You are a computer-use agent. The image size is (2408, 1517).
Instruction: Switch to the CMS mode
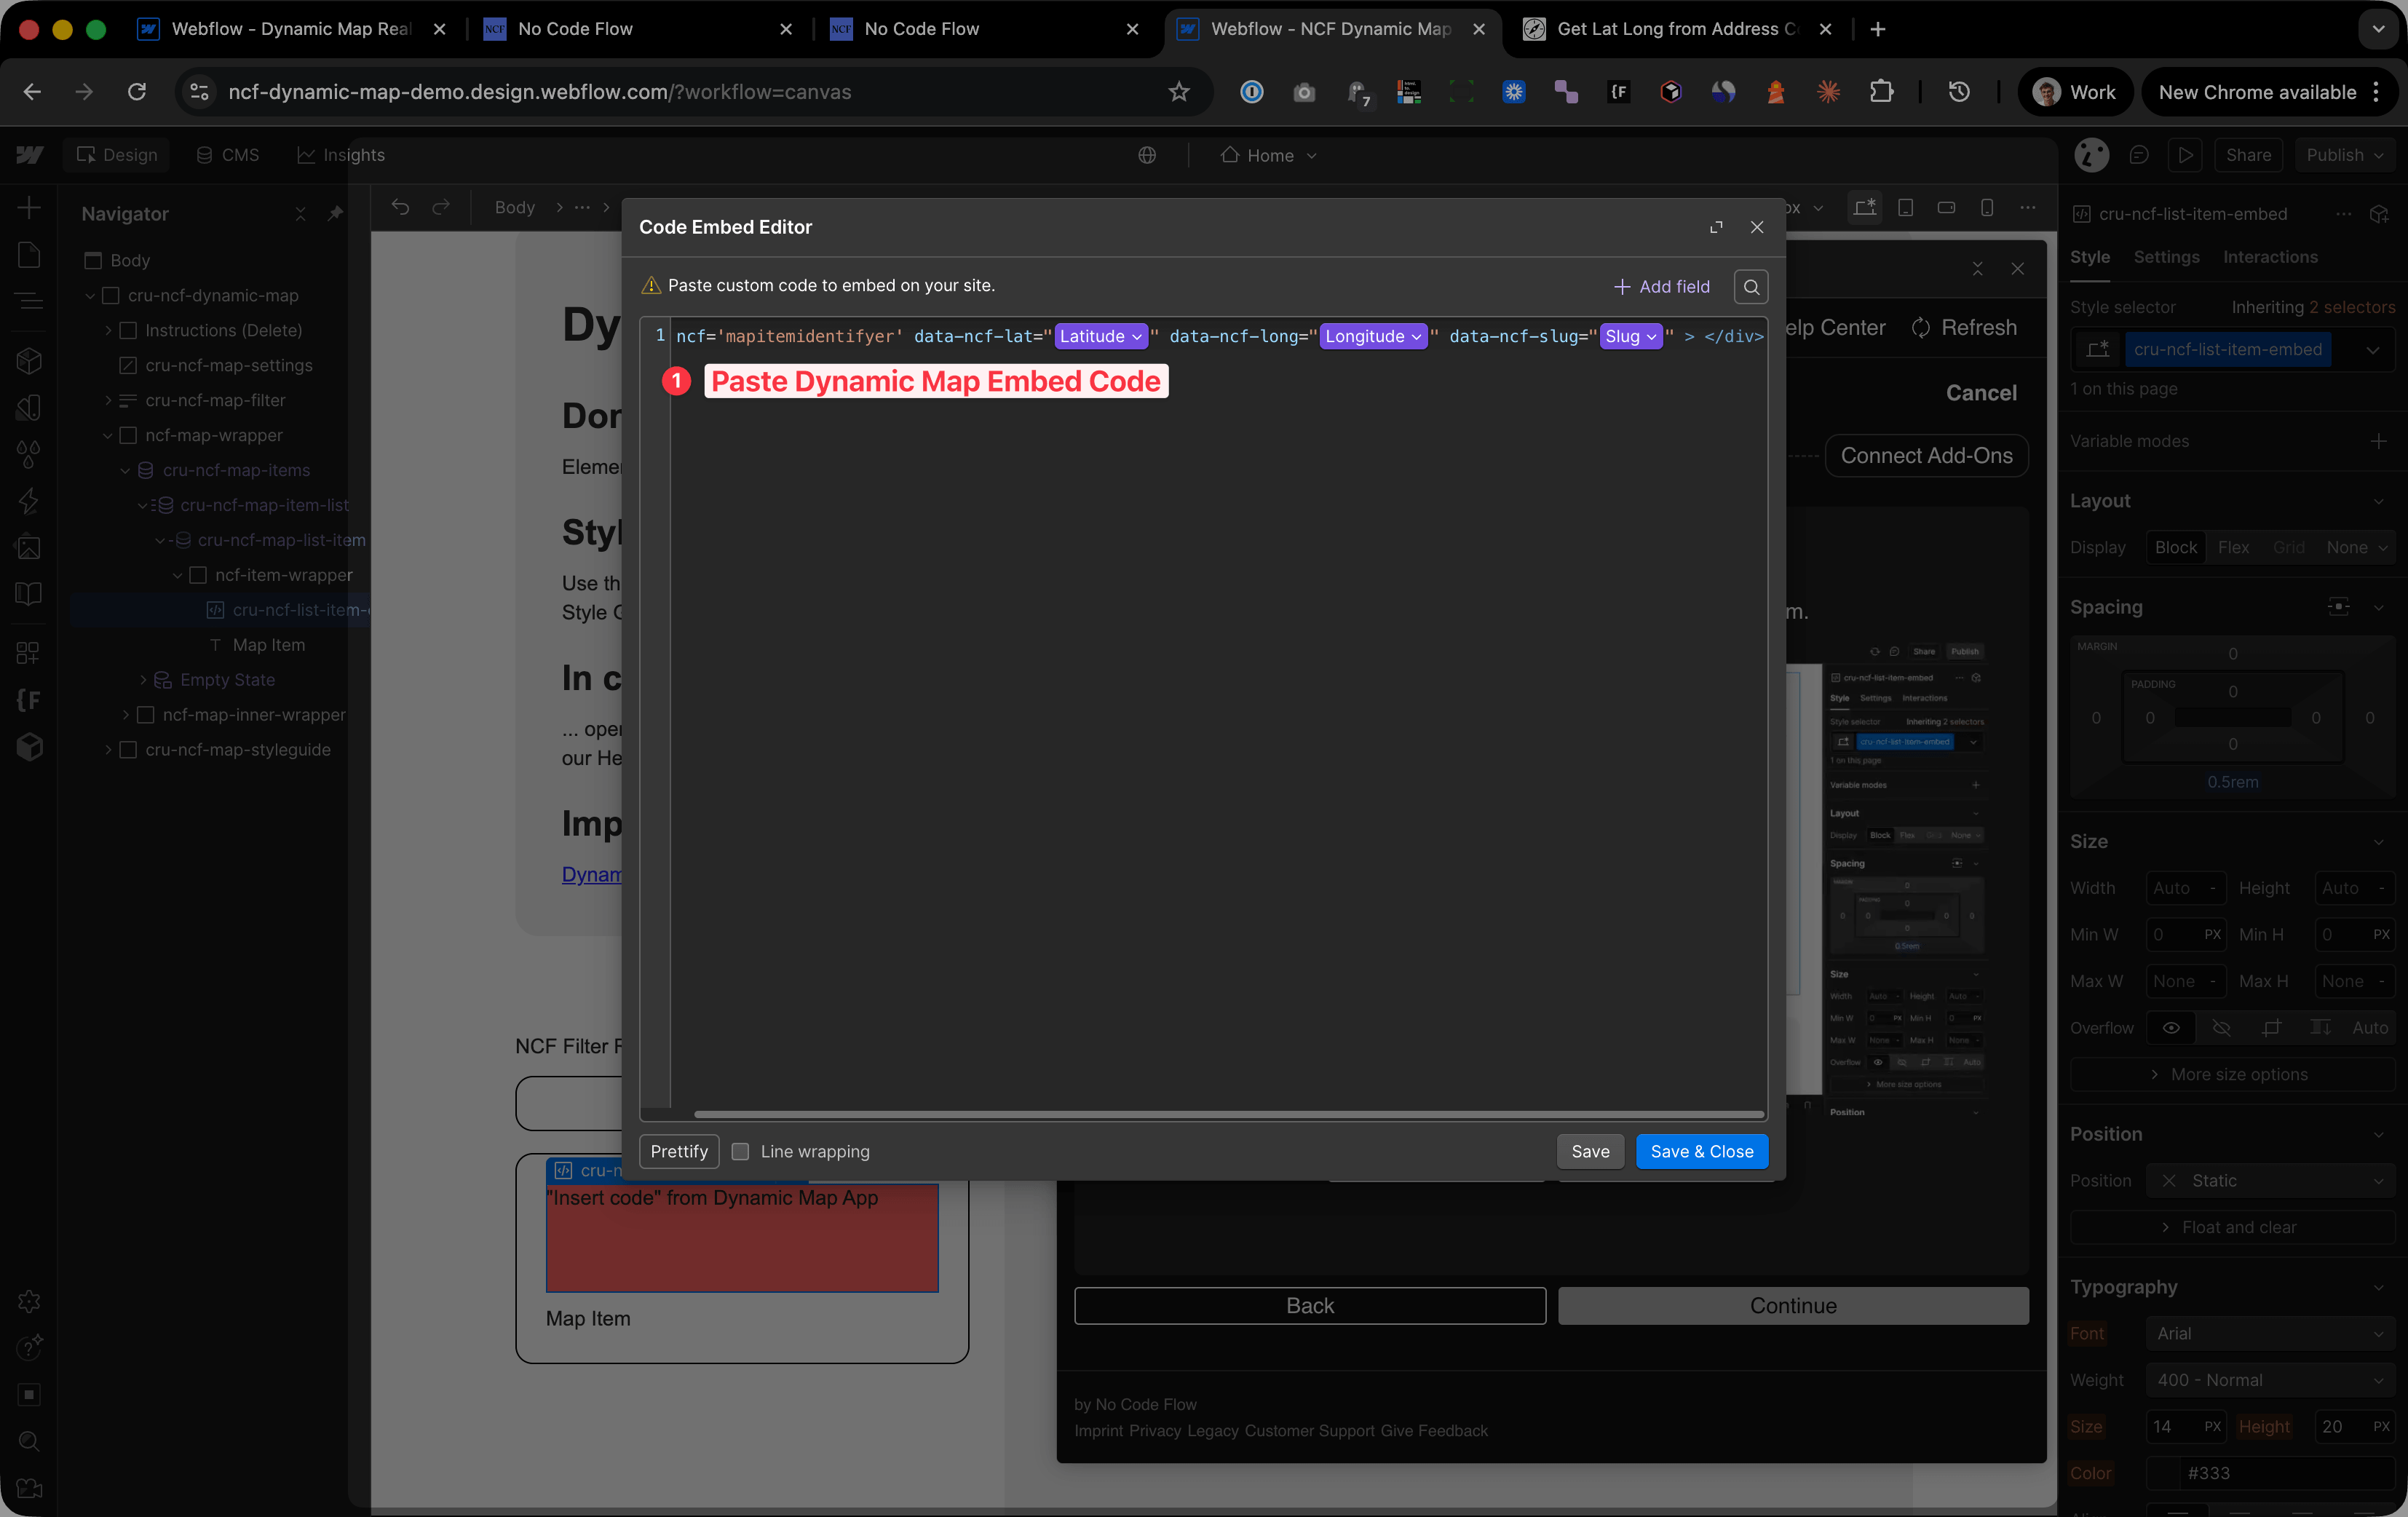click(228, 155)
